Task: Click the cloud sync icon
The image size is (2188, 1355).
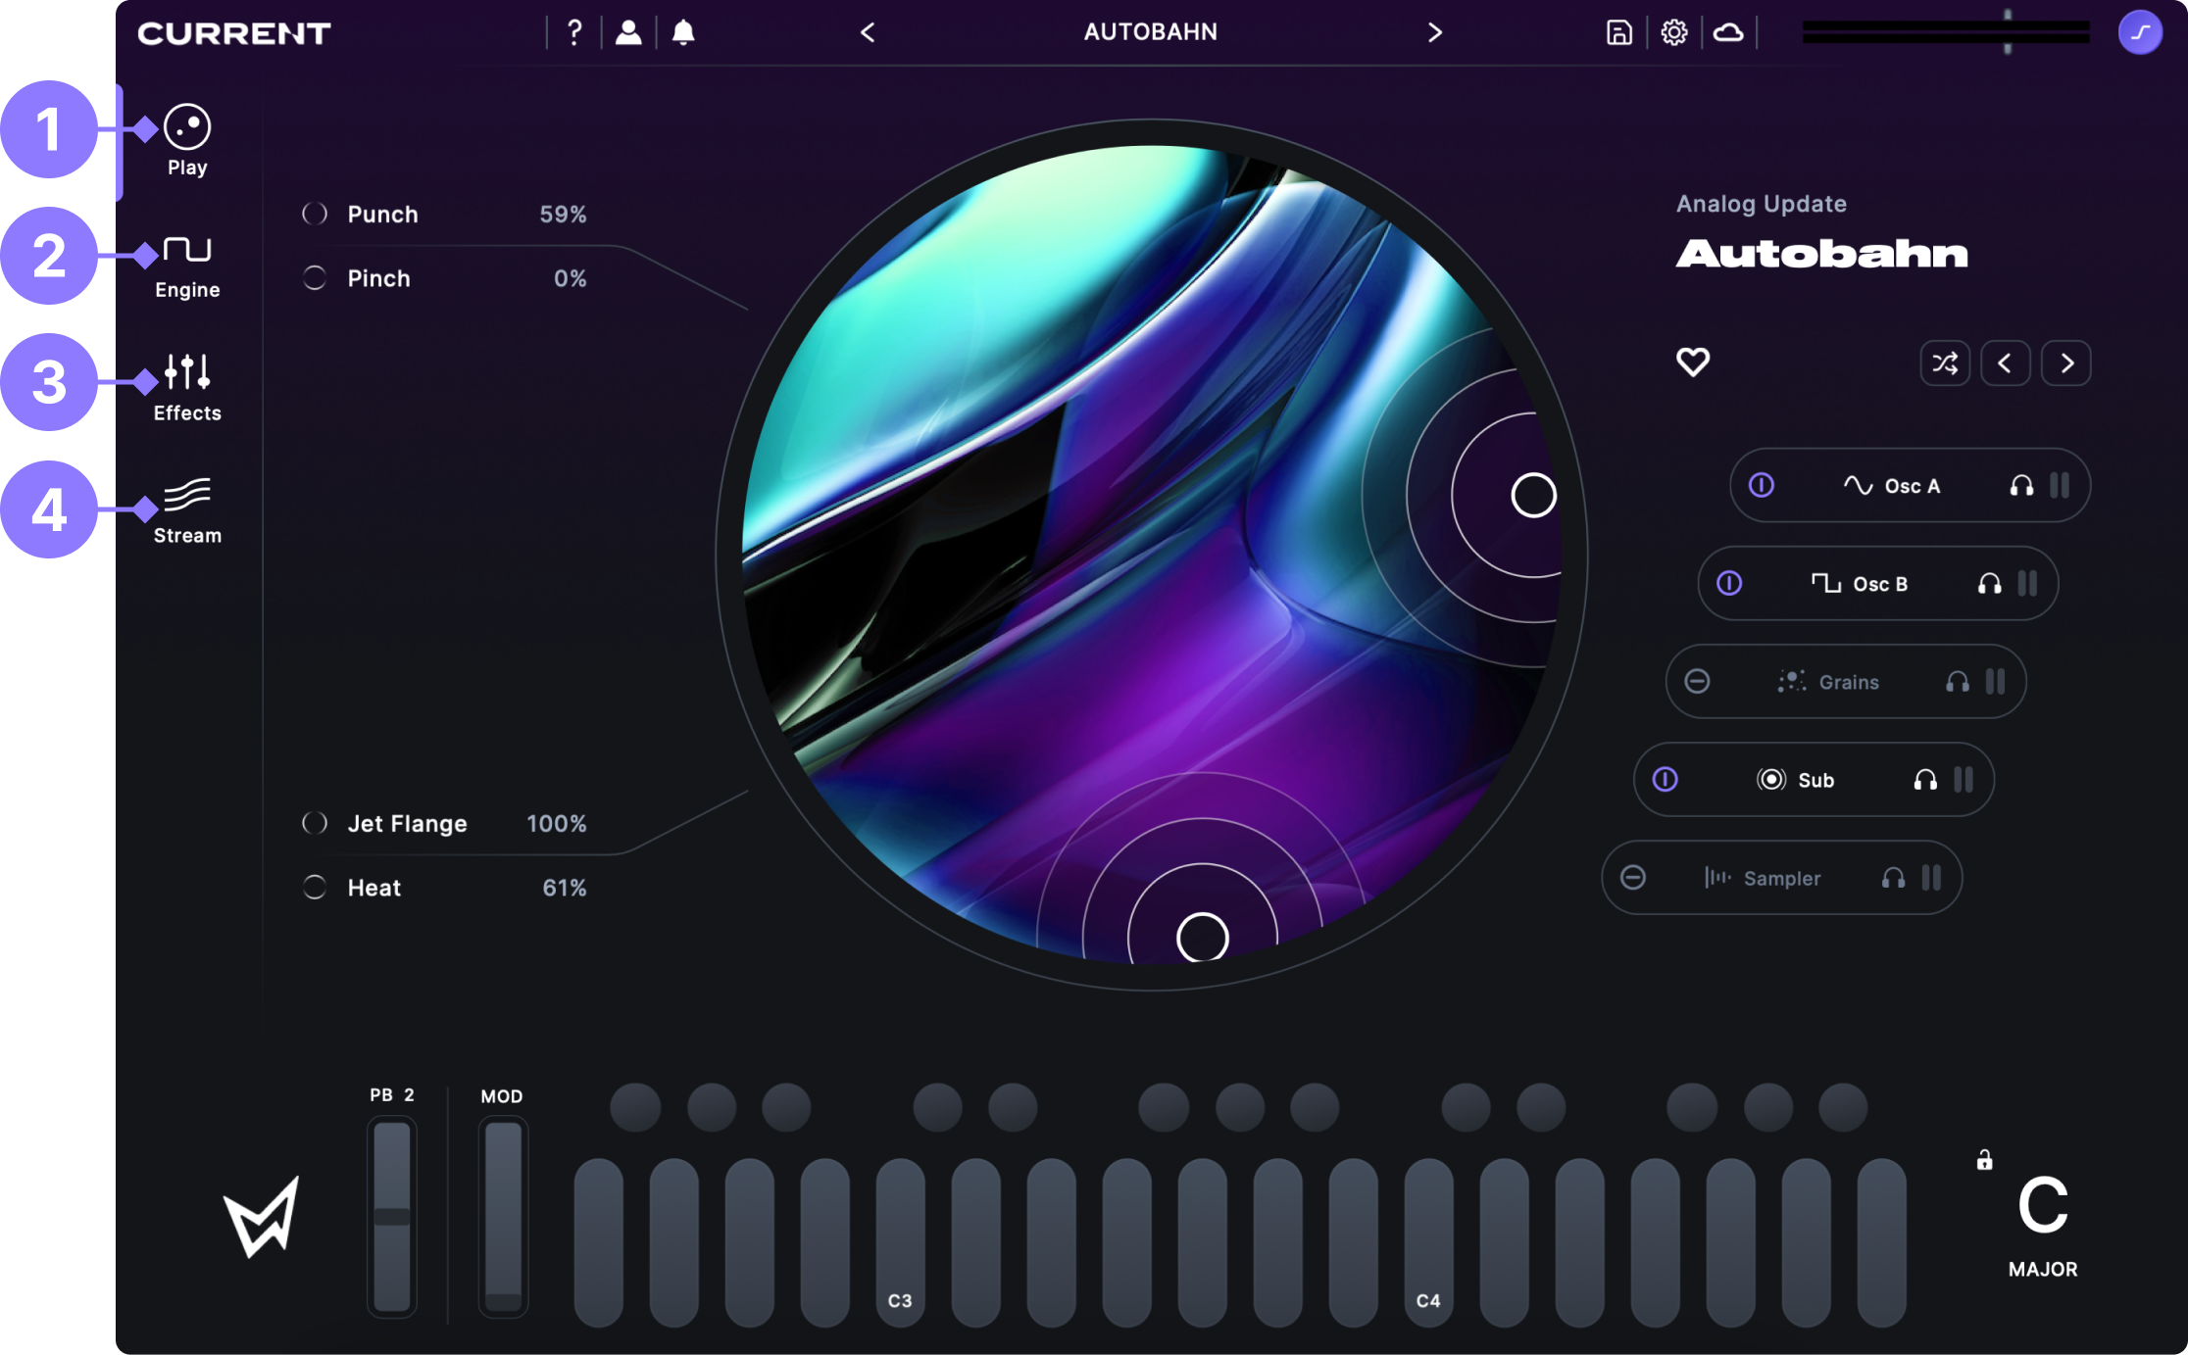Action: (x=1727, y=32)
